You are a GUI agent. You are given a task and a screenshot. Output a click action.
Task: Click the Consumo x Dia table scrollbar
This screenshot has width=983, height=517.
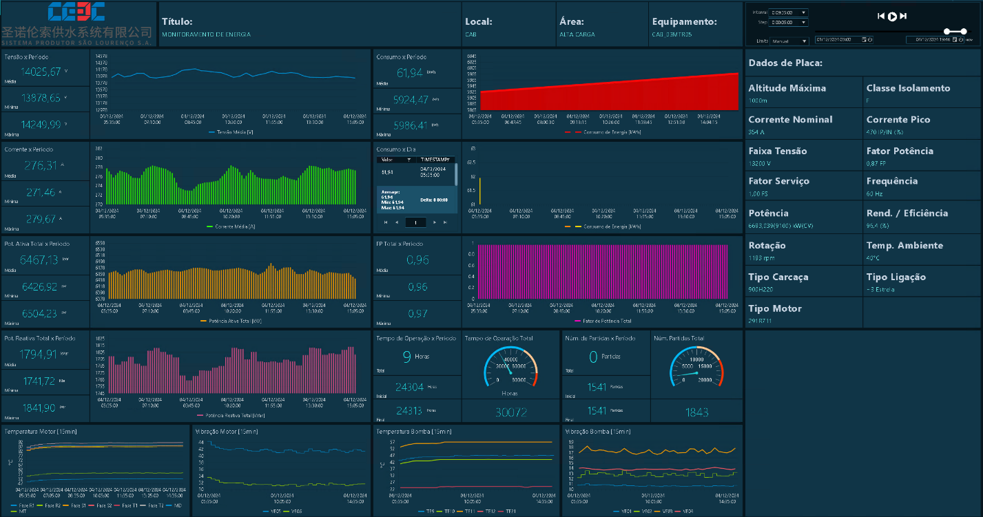tap(455, 174)
